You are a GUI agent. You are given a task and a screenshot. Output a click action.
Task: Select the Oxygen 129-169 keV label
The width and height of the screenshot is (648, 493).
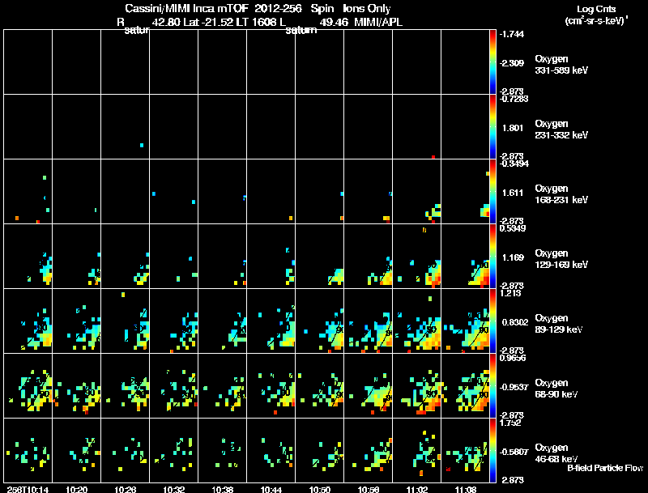click(561, 259)
